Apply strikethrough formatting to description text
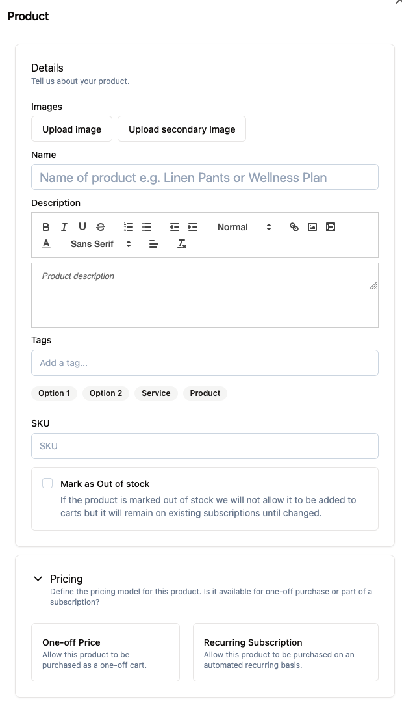The height and width of the screenshot is (701, 402). pyautogui.click(x=100, y=227)
